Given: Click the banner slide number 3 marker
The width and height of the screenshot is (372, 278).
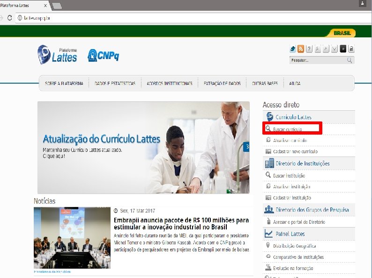Looking at the screenshot, I should [x=246, y=147].
